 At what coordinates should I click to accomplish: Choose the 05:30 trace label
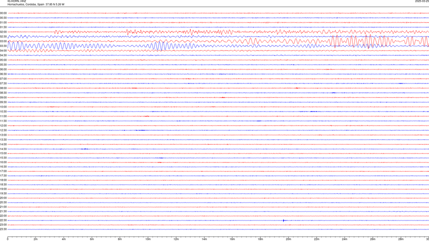3,64
